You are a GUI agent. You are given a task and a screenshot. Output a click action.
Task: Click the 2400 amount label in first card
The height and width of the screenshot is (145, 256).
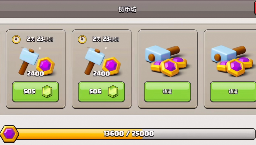click(35, 74)
